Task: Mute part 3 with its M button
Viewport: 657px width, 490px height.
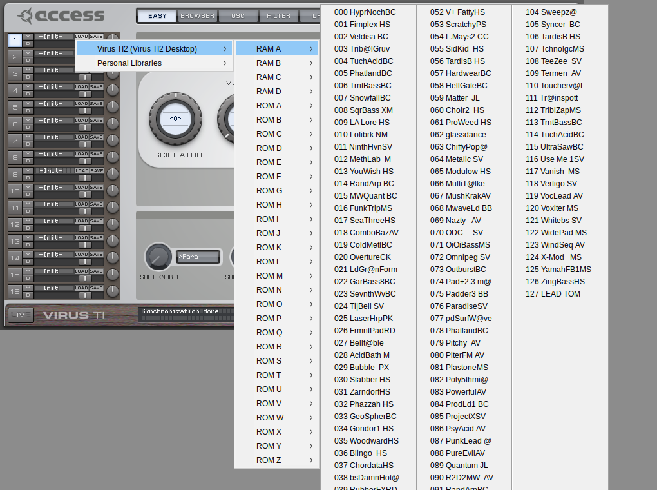Action: click(x=28, y=70)
